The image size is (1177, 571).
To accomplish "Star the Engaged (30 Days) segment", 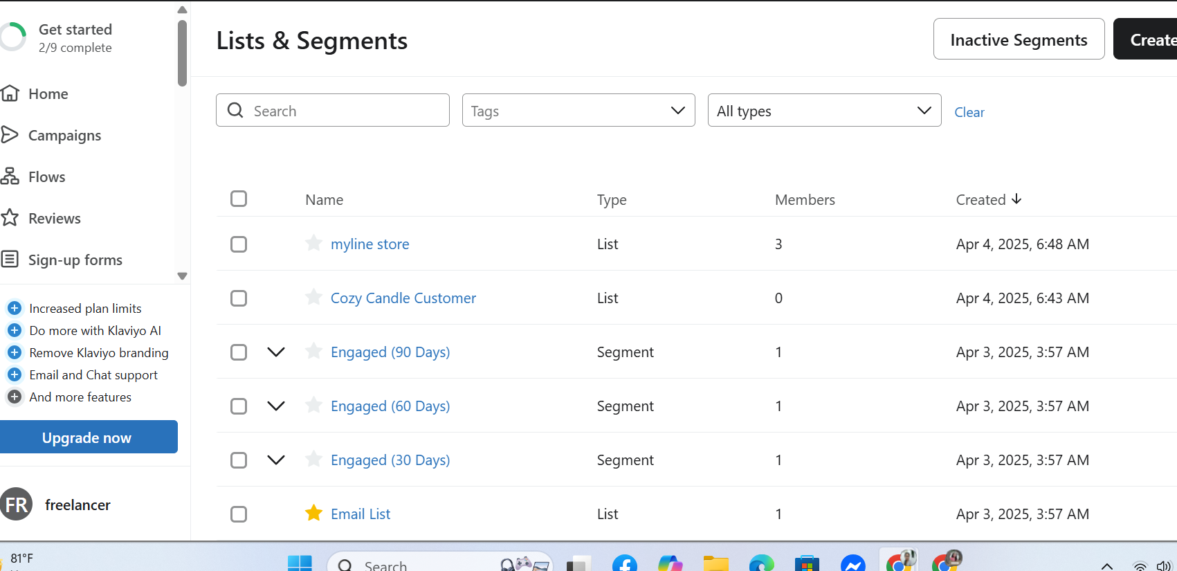I will [313, 460].
